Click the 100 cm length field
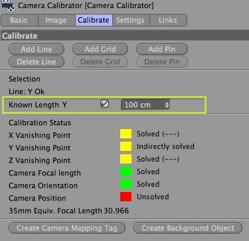The width and height of the screenshot is (249, 241). click(145, 105)
